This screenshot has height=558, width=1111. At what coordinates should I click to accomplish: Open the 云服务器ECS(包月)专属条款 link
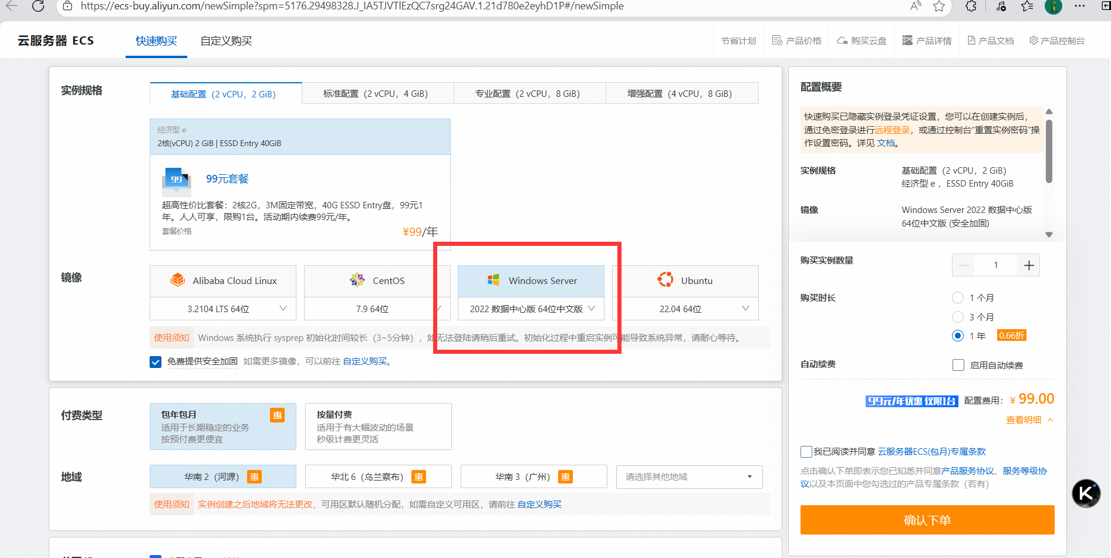coord(932,451)
